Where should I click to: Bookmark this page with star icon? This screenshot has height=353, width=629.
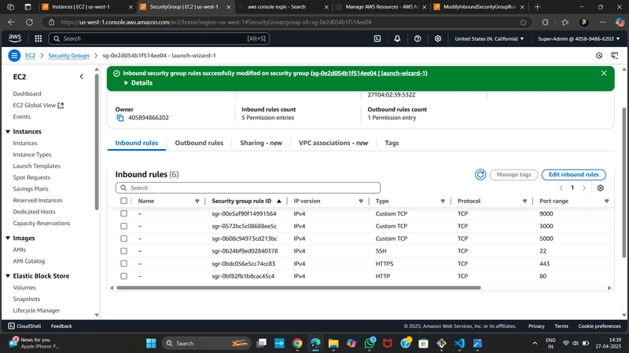pos(523,23)
